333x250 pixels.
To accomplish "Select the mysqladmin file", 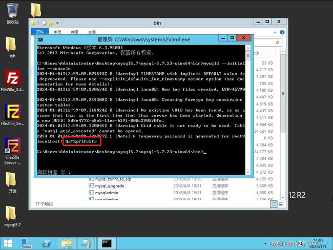I will tap(107, 193).
